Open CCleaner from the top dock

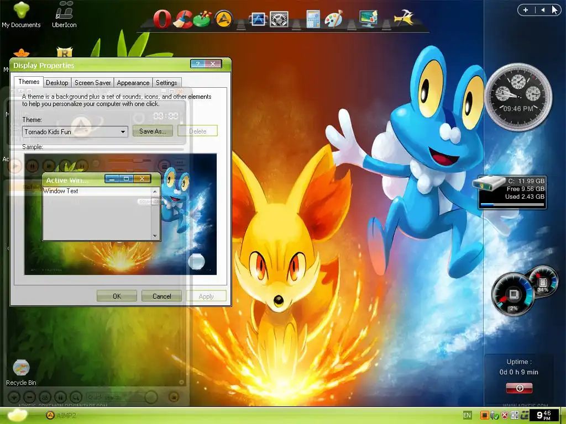coord(184,19)
